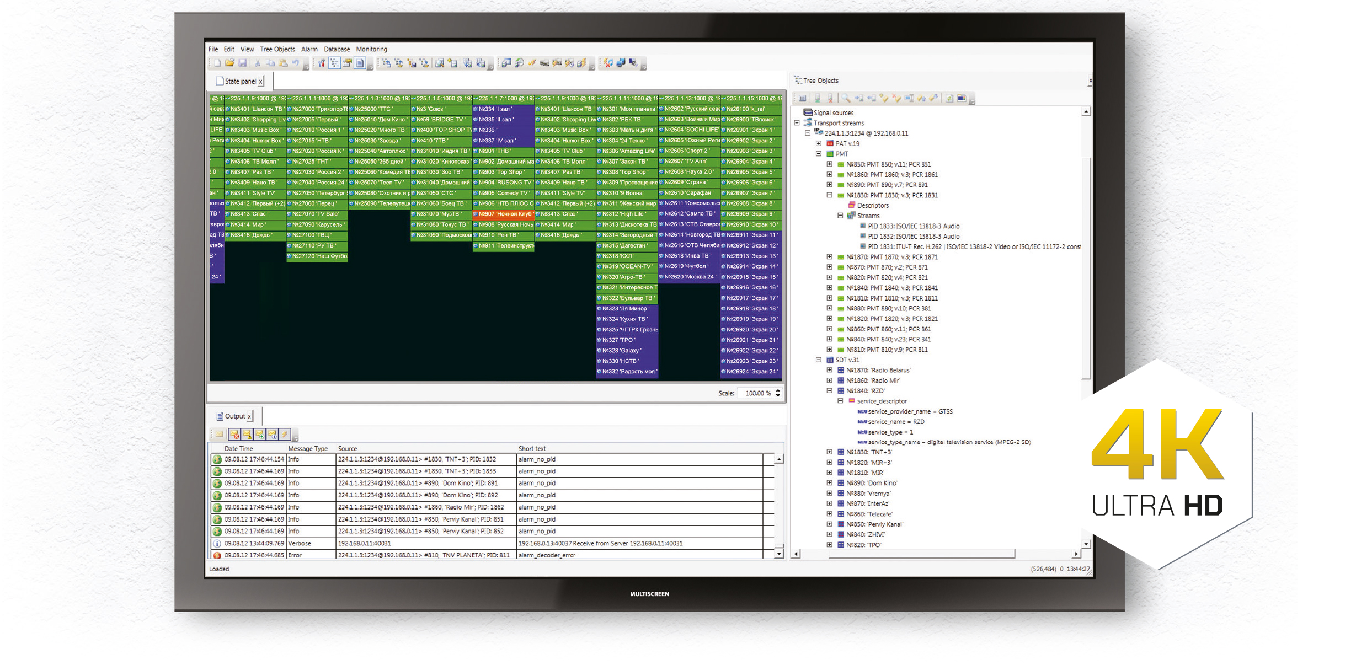Toggle the Tree Objects panel toolbar button

coord(335,63)
